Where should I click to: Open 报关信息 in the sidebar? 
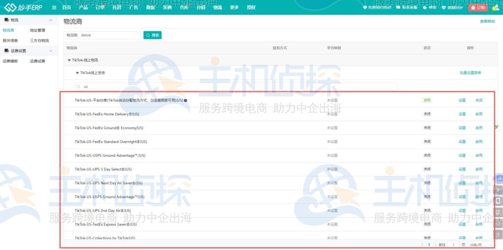click(10, 41)
